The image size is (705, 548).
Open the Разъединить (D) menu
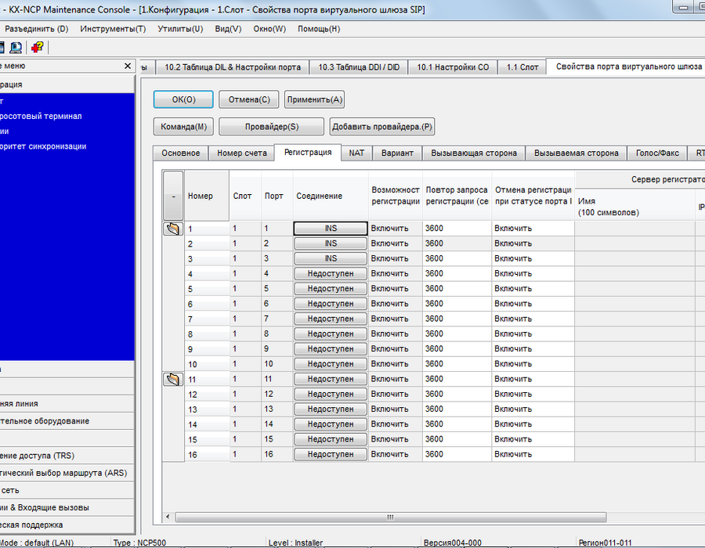point(36,29)
